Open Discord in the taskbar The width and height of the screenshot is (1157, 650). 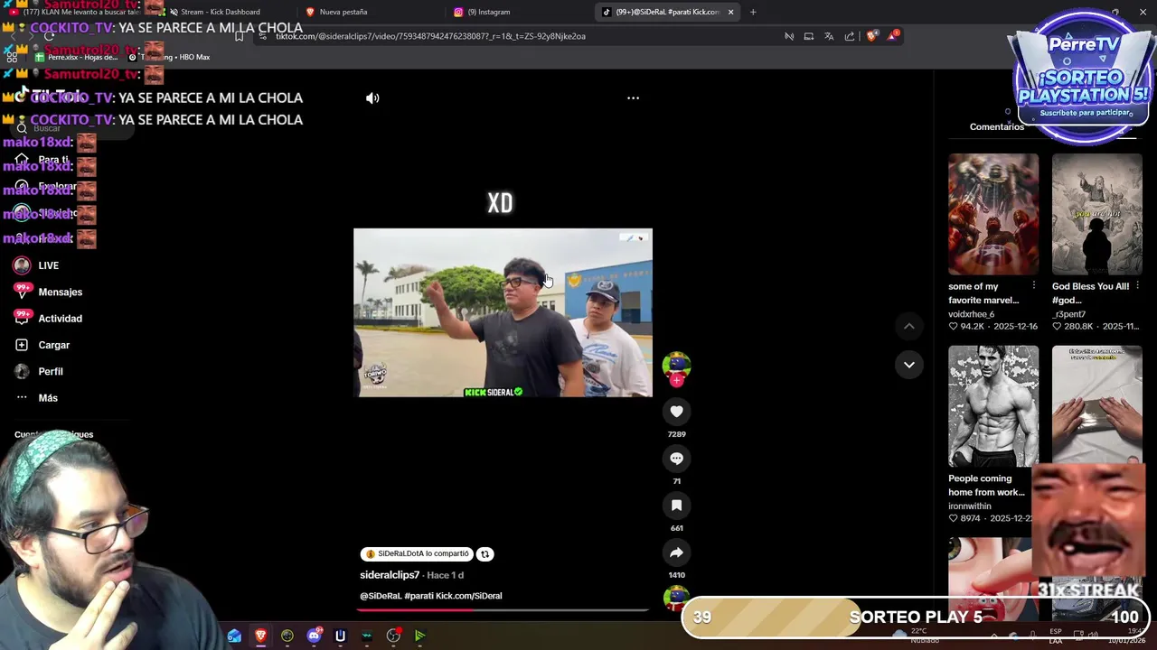[314, 636]
